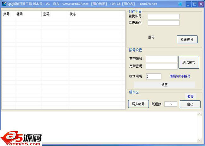
Task: Click the log area scroll up arrow
Action: coord(199,114)
